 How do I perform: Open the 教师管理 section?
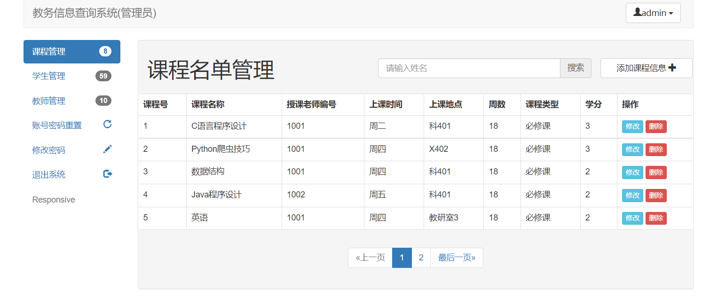[49, 100]
